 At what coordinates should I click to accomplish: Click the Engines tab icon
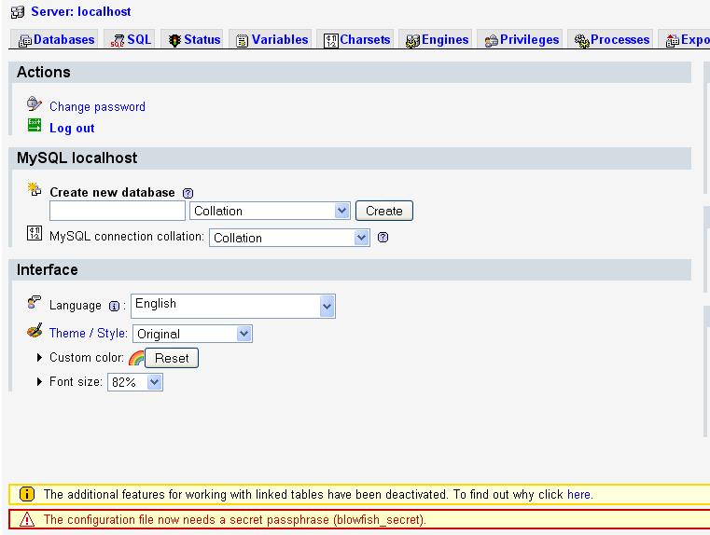[412, 41]
